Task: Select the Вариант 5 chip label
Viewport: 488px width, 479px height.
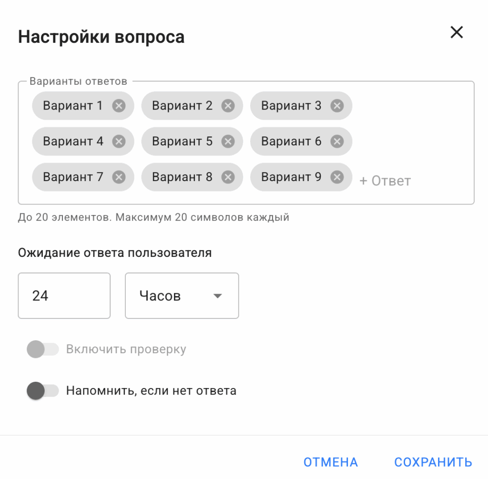Action: pos(182,142)
